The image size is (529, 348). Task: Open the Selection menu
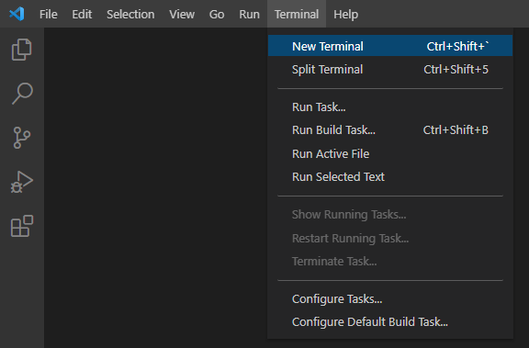tap(130, 14)
